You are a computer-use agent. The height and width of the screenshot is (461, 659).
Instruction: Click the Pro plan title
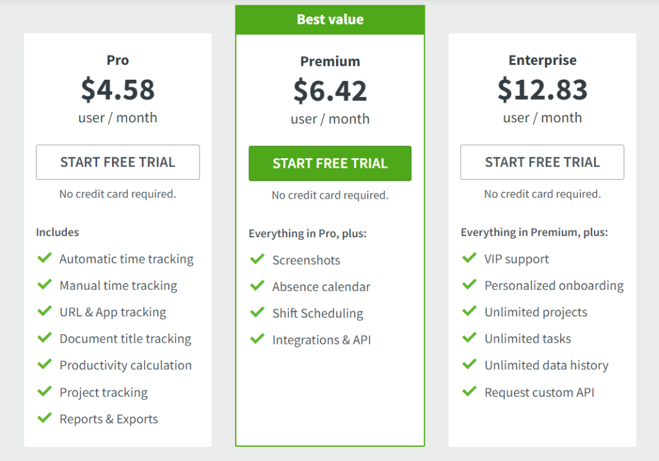(118, 60)
